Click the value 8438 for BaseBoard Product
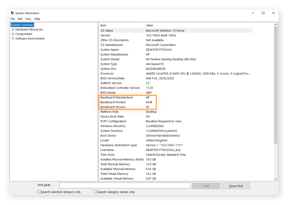 [x=149, y=102]
